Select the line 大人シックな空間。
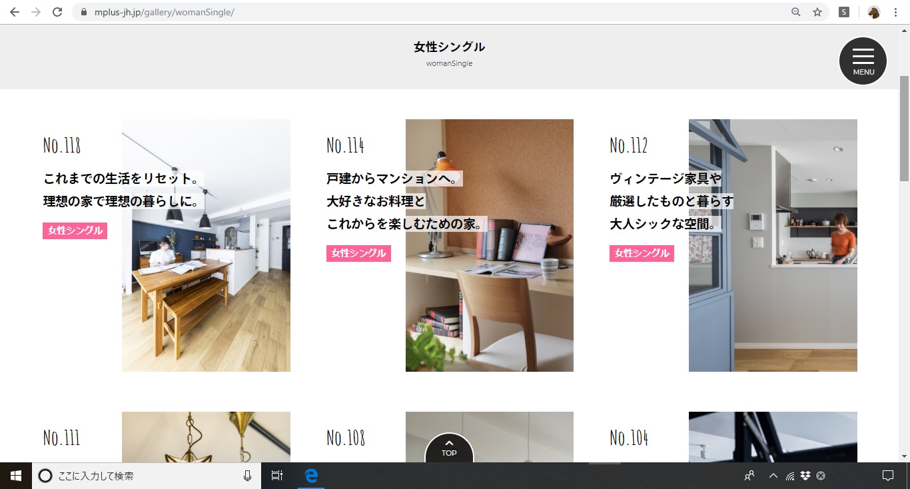910x489 pixels. (666, 224)
